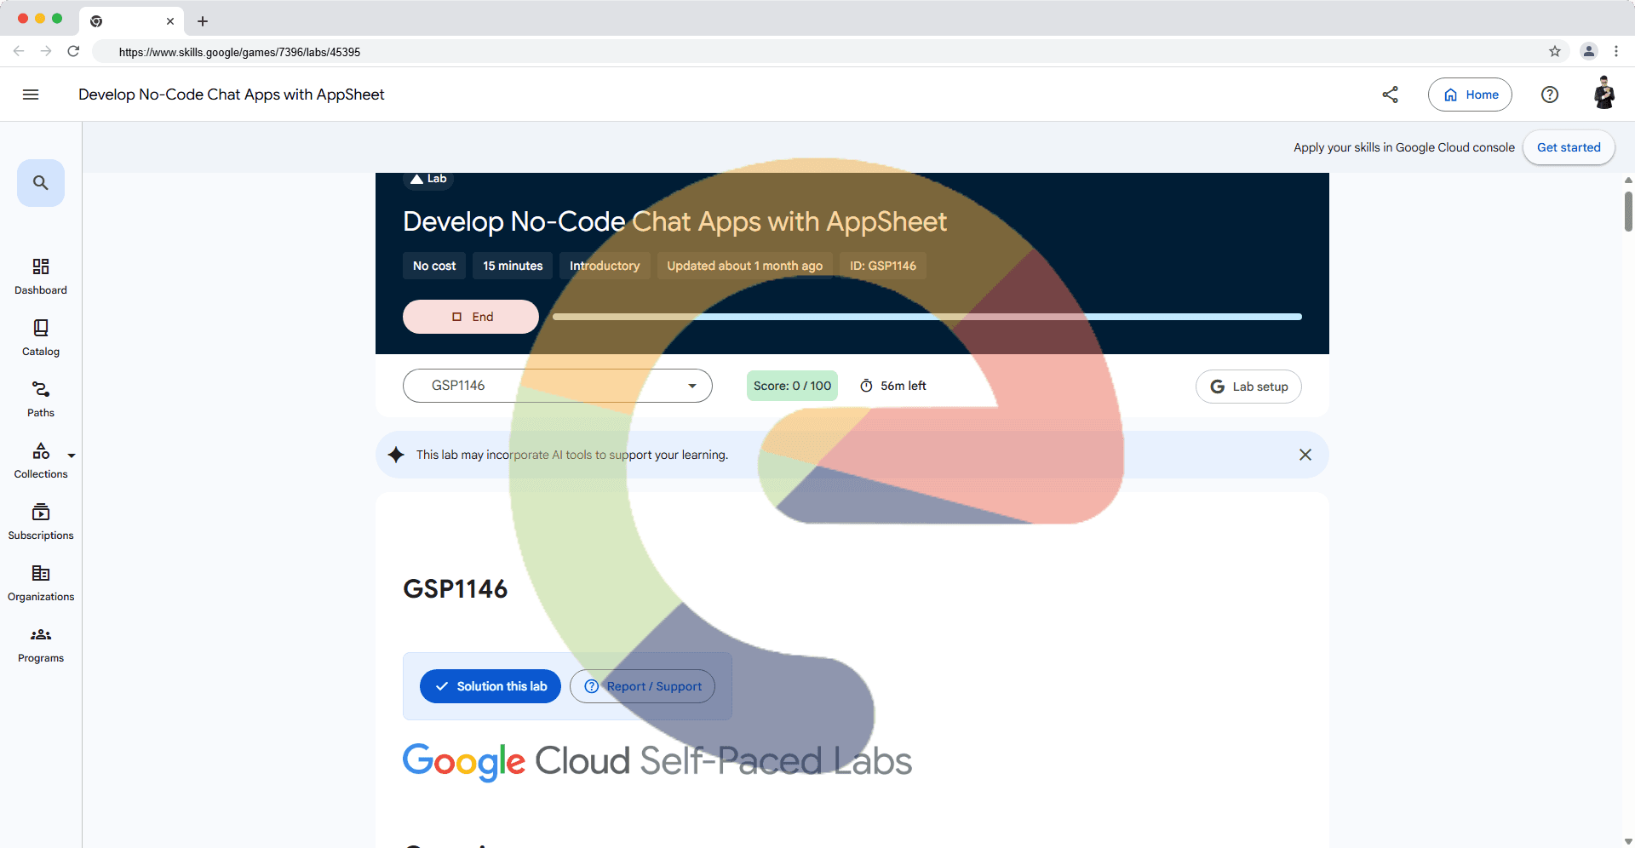Click Solution this lab button
The width and height of the screenshot is (1635, 848).
[x=490, y=686]
